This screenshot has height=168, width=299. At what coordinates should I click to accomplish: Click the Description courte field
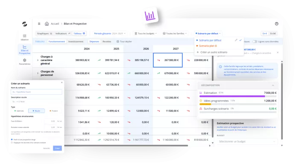36,101
